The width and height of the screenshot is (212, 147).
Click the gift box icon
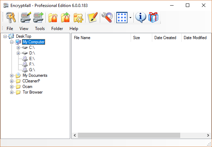(x=153, y=17)
